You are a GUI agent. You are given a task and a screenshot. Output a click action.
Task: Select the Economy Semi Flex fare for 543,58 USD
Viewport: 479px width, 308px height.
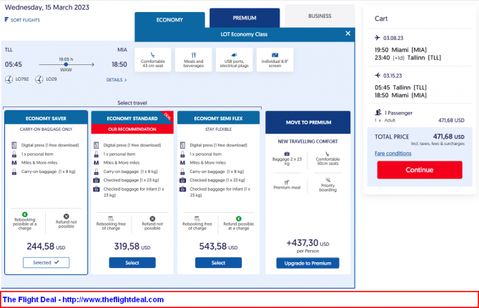219,262
